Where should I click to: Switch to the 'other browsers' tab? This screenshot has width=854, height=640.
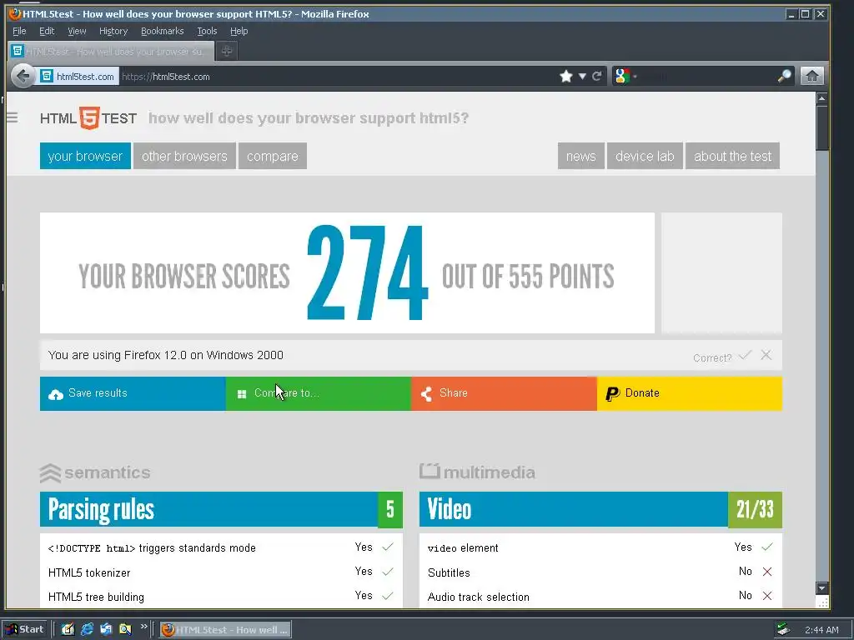(x=184, y=156)
